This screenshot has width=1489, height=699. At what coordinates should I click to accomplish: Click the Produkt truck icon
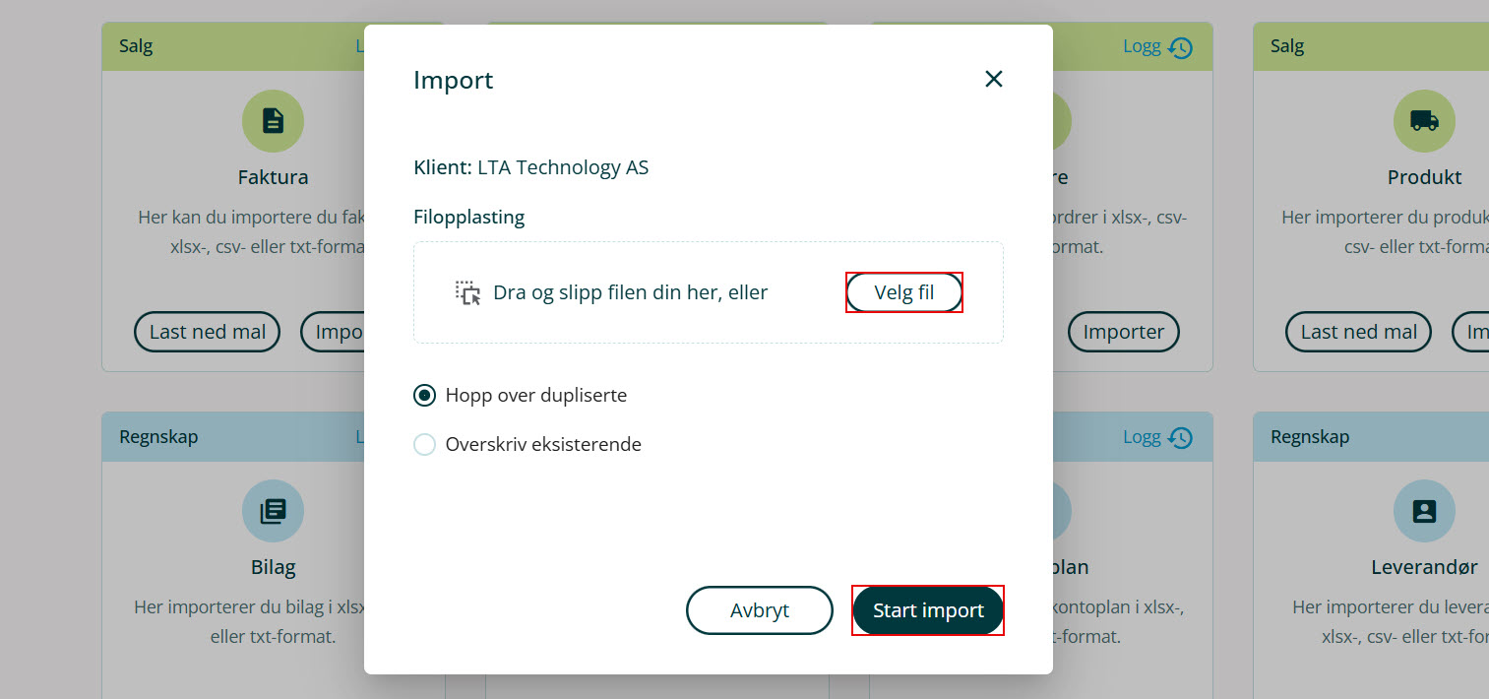[x=1424, y=121]
